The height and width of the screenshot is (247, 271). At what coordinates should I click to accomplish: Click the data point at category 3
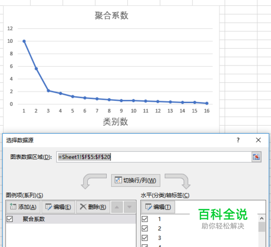48,90
